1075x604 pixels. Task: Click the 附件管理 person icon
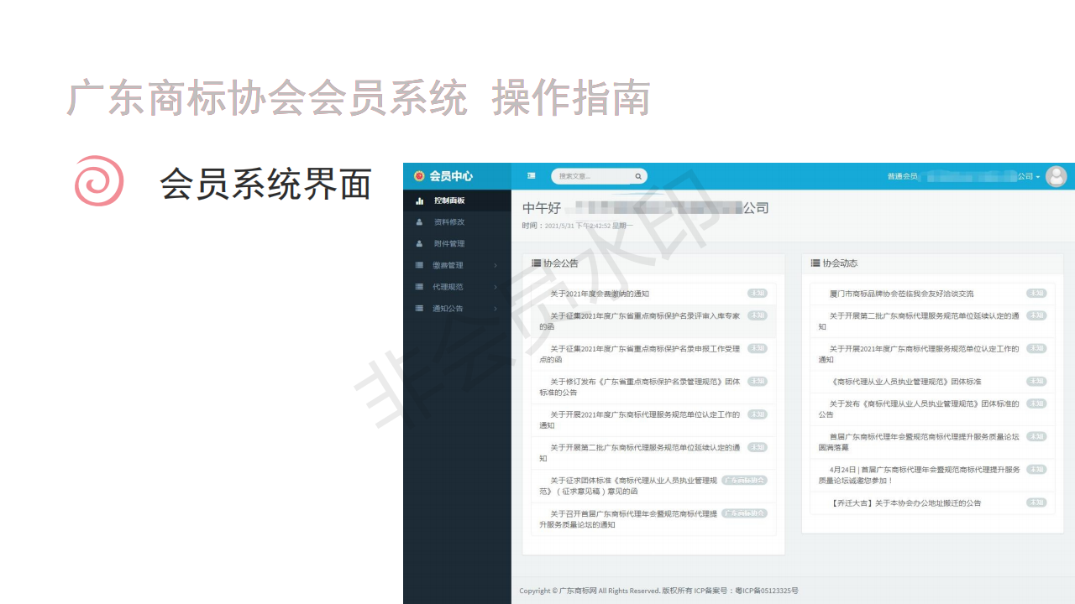(420, 244)
